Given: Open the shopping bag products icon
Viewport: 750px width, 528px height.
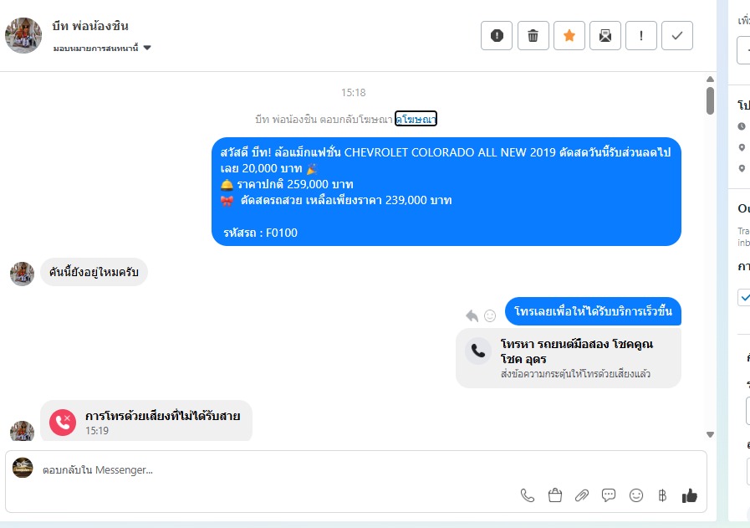Looking at the screenshot, I should (x=555, y=495).
